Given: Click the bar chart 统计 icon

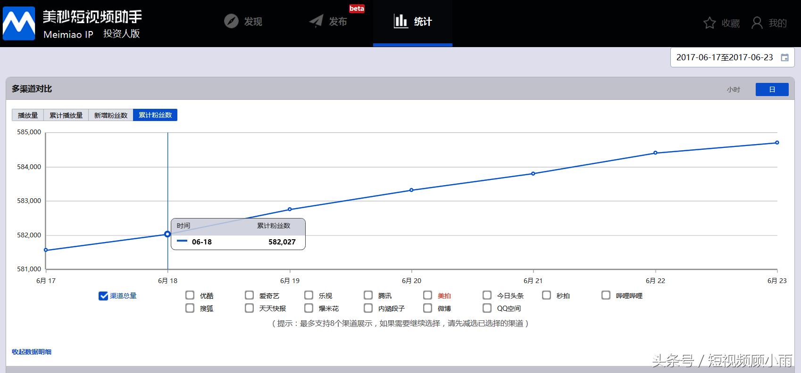Looking at the screenshot, I should coord(400,21).
